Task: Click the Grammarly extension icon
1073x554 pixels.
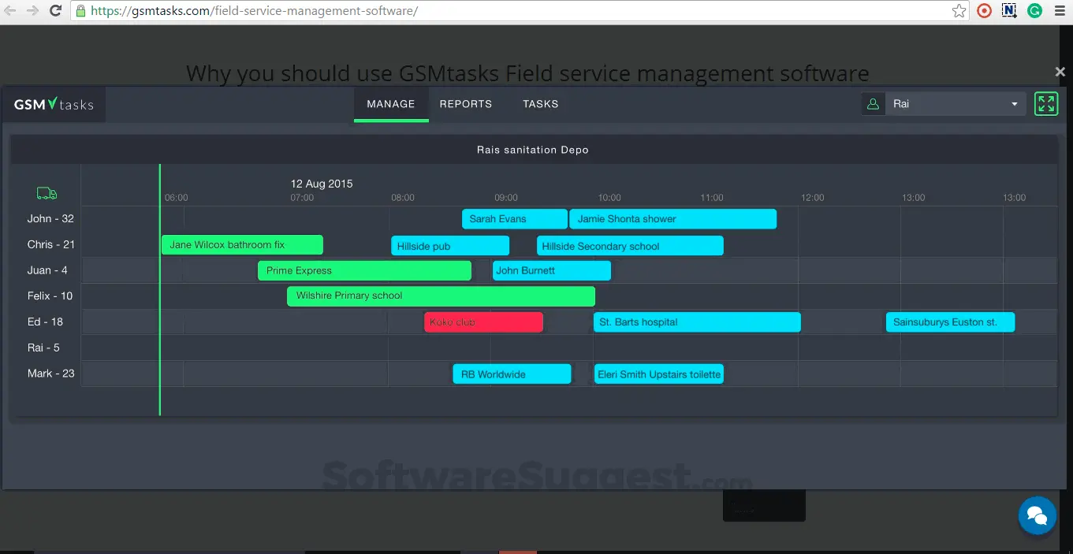Action: [1034, 11]
